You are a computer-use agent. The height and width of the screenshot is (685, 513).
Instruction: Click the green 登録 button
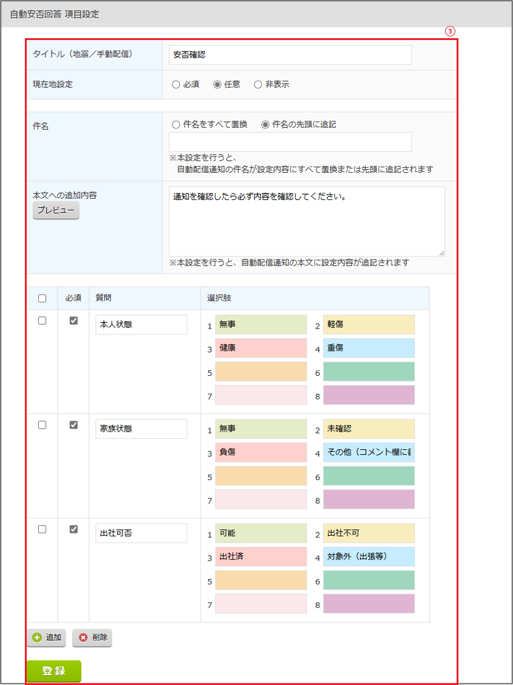[x=54, y=671]
